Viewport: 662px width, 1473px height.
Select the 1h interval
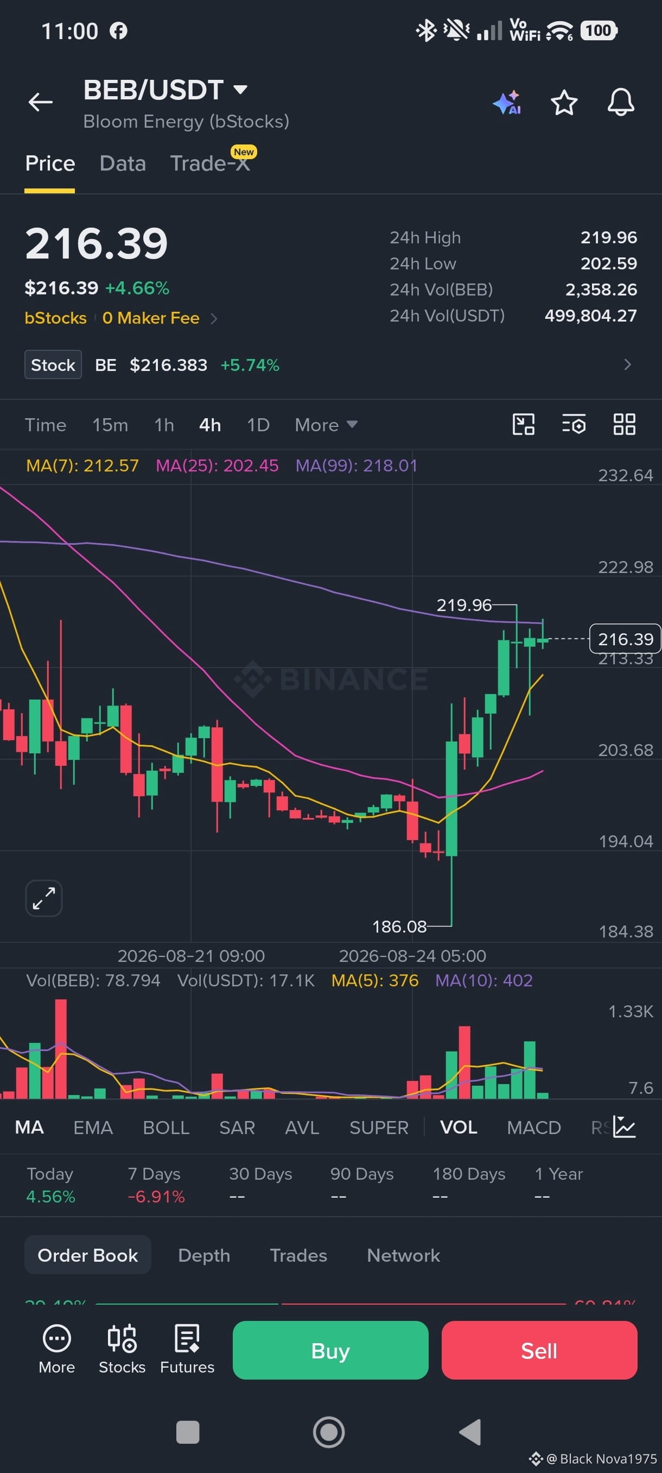point(164,425)
